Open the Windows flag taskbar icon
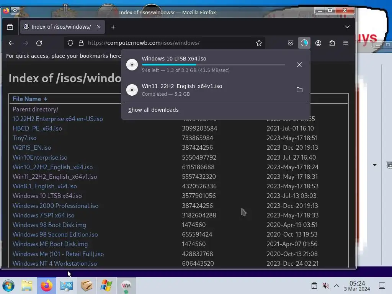Screen dimensions: 392x294 (106, 286)
